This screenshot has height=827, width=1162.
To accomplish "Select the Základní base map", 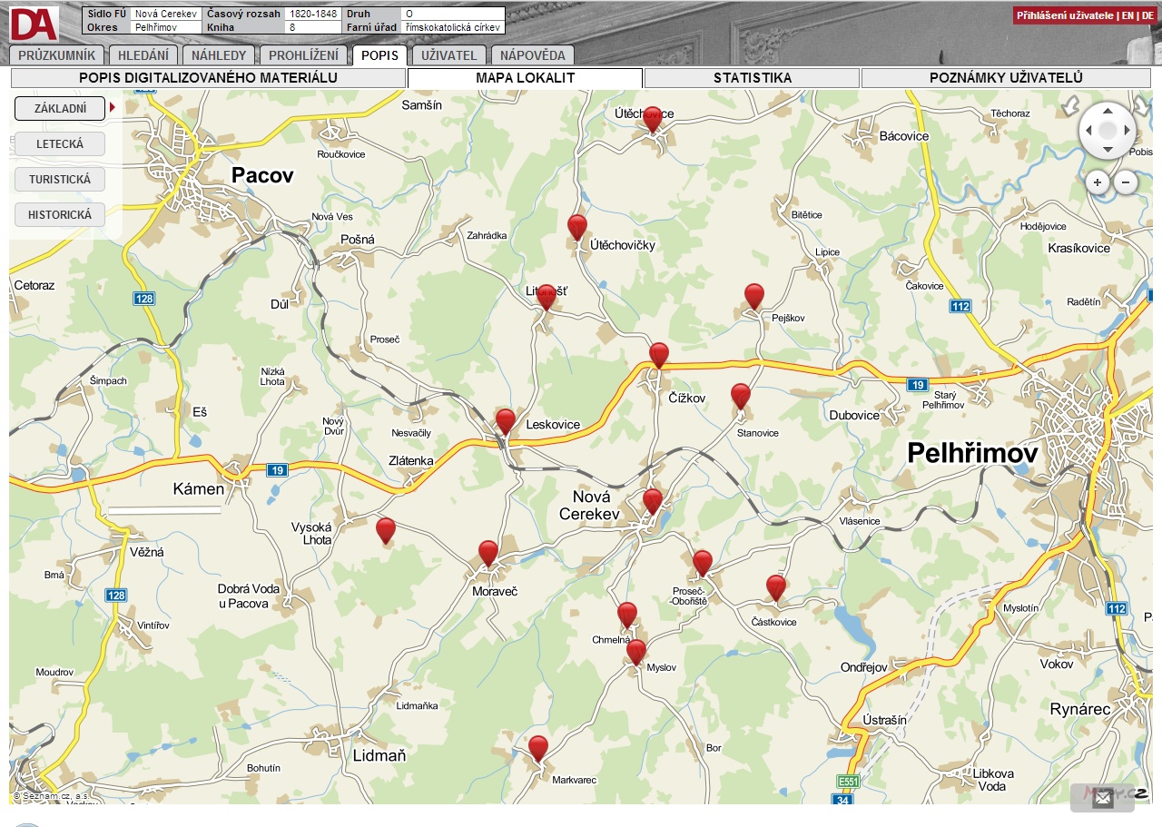I will [x=60, y=108].
